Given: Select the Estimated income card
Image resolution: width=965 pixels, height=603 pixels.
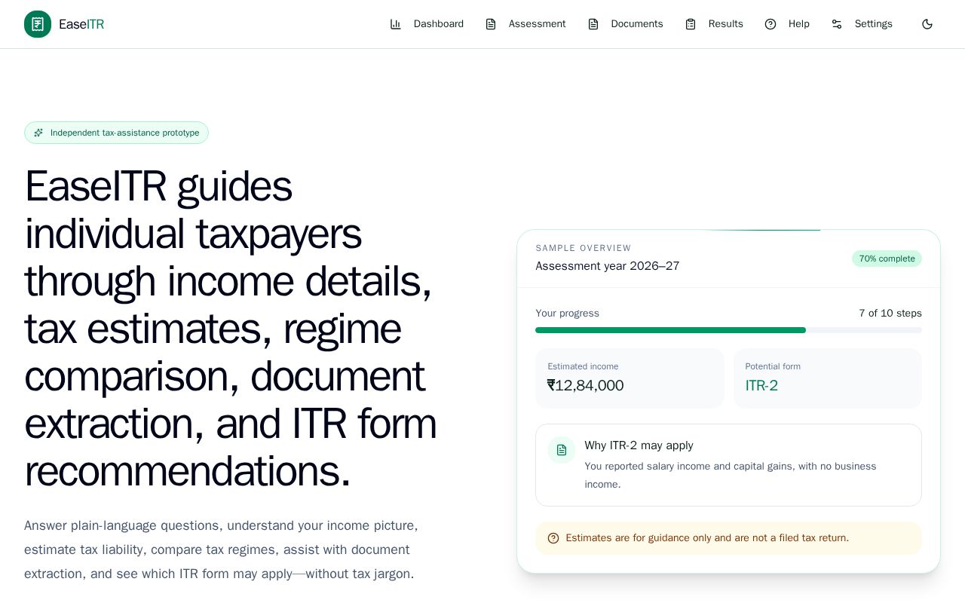Looking at the screenshot, I should [630, 378].
